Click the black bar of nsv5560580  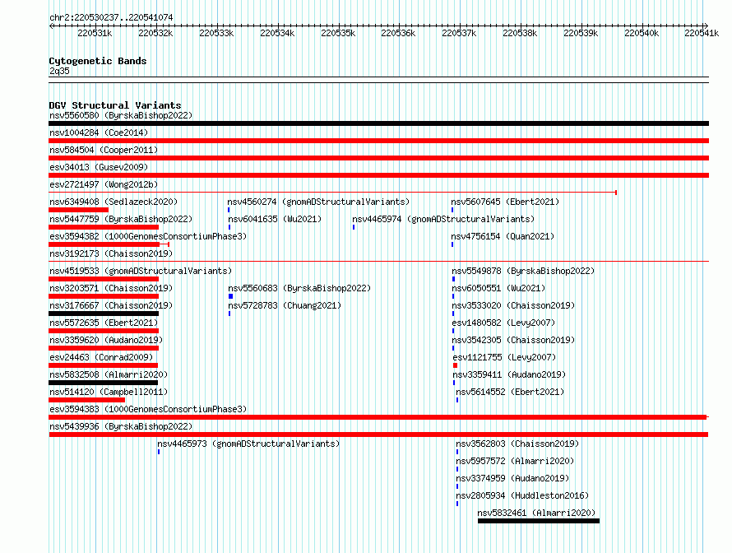coord(378,123)
